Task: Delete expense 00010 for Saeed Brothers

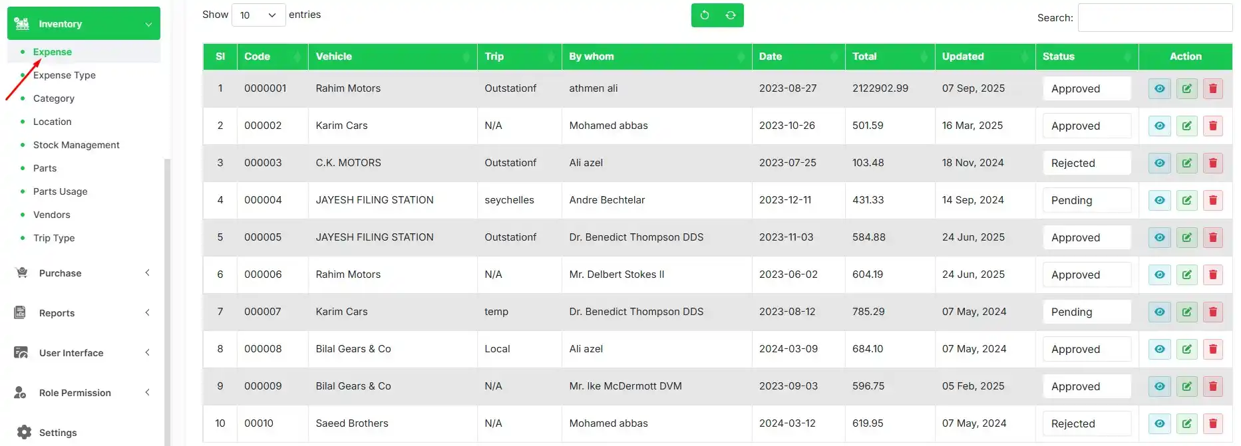Action: [x=1213, y=423]
